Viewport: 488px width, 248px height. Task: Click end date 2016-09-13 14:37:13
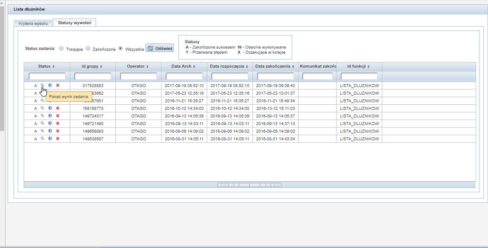coord(275,124)
